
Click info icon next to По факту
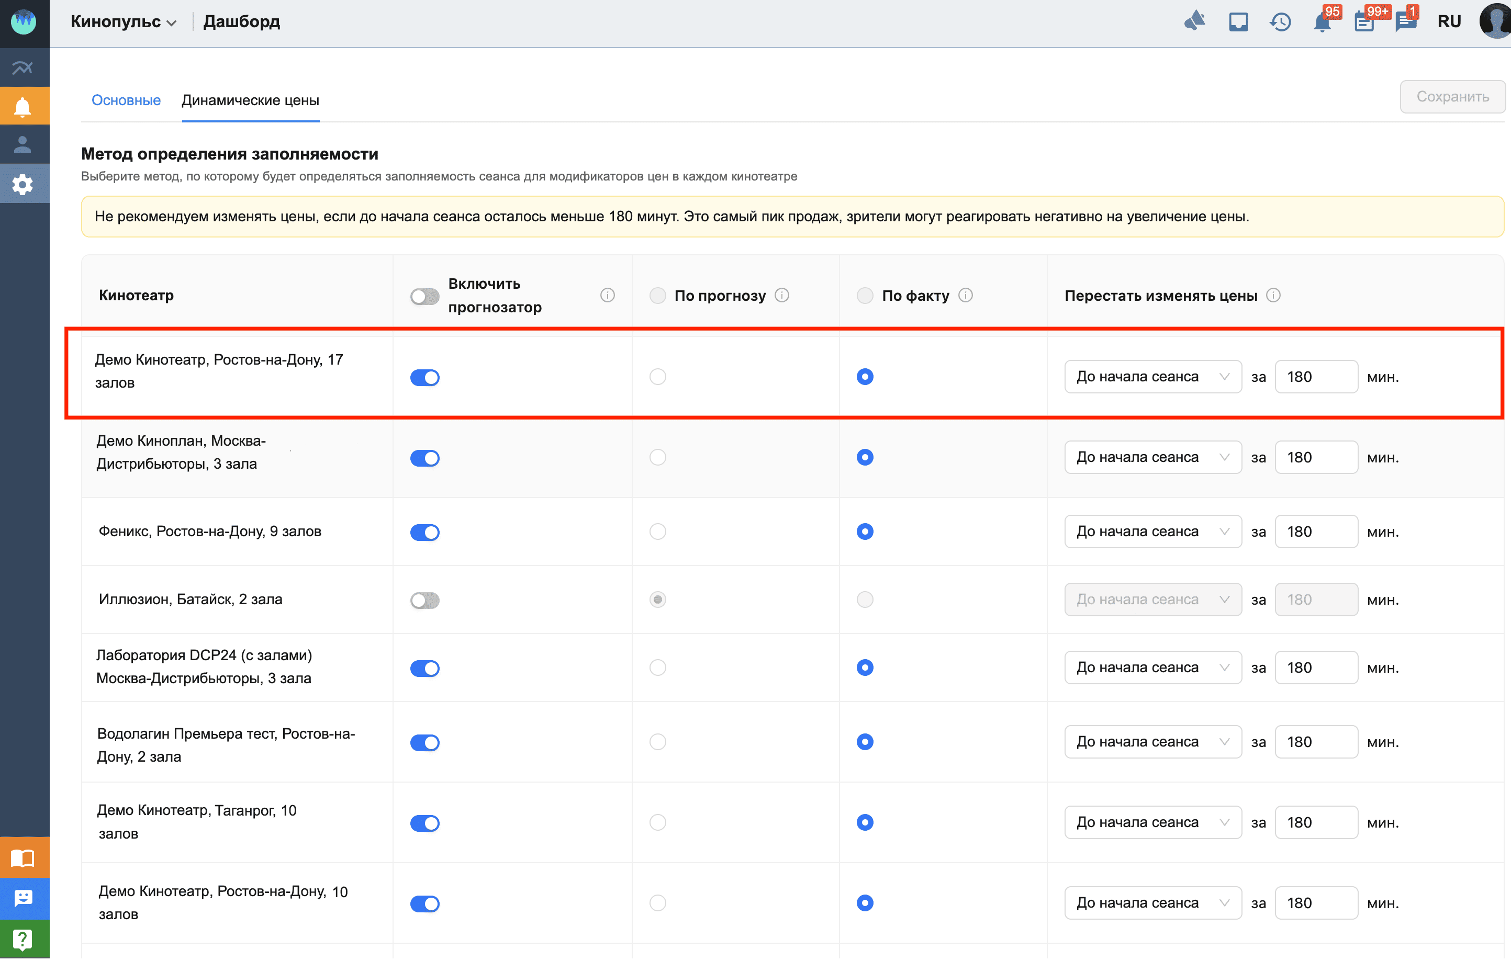[966, 296]
